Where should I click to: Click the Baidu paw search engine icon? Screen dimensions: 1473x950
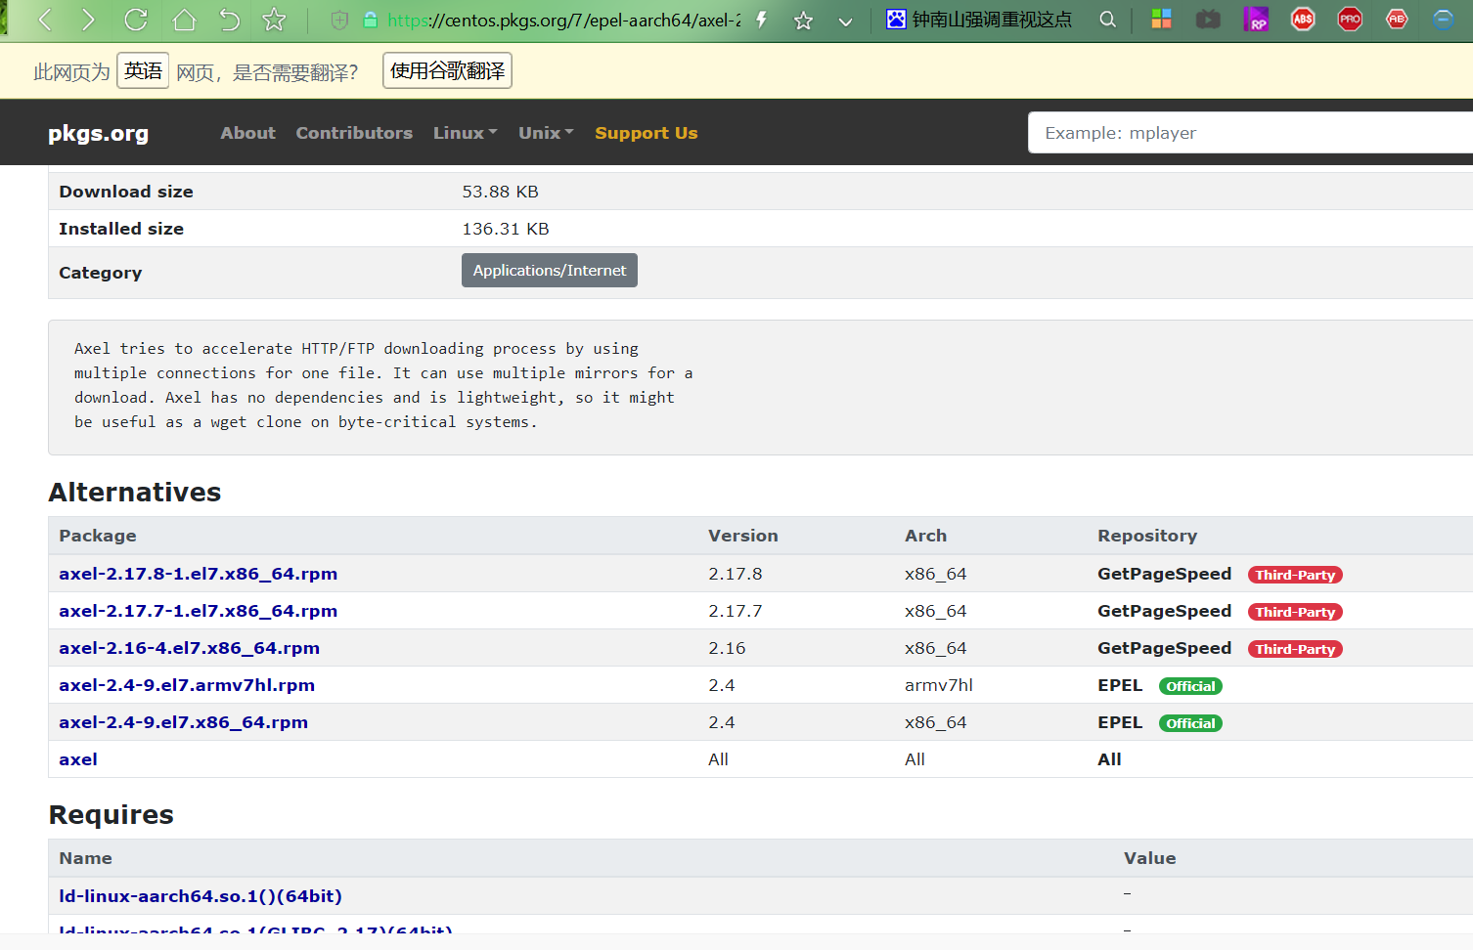pos(896,19)
